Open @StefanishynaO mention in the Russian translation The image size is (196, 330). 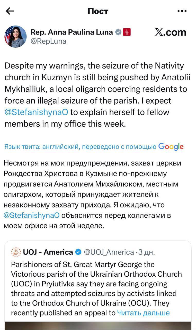coord(32,215)
